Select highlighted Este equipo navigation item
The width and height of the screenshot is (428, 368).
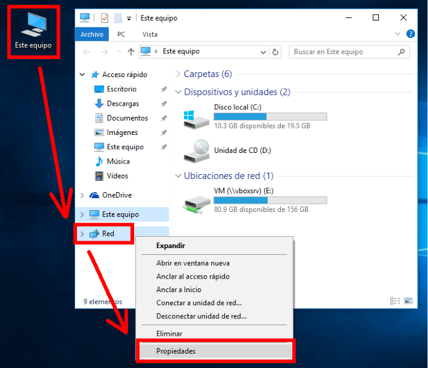point(122,214)
